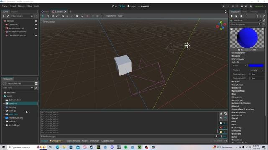Toggle local space sphere icon

(77, 16)
